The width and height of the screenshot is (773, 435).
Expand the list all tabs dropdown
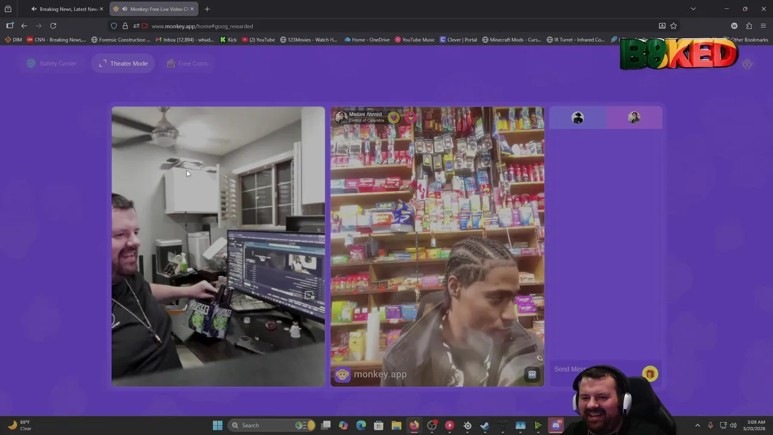coord(693,9)
